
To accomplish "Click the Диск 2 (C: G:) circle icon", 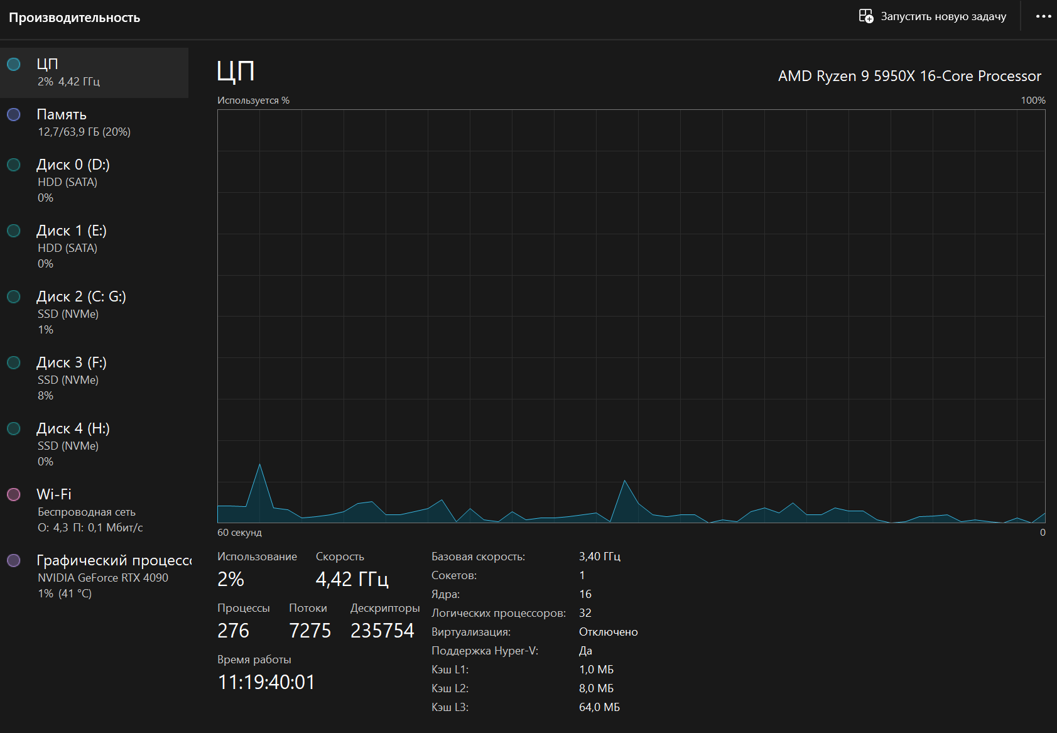I will 14,296.
